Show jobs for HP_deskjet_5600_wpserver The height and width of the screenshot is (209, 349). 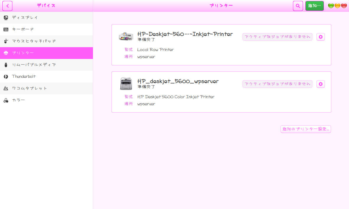[277, 84]
